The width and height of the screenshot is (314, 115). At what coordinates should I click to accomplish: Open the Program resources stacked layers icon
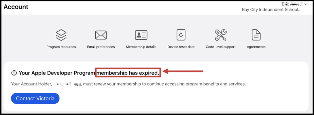(61, 35)
